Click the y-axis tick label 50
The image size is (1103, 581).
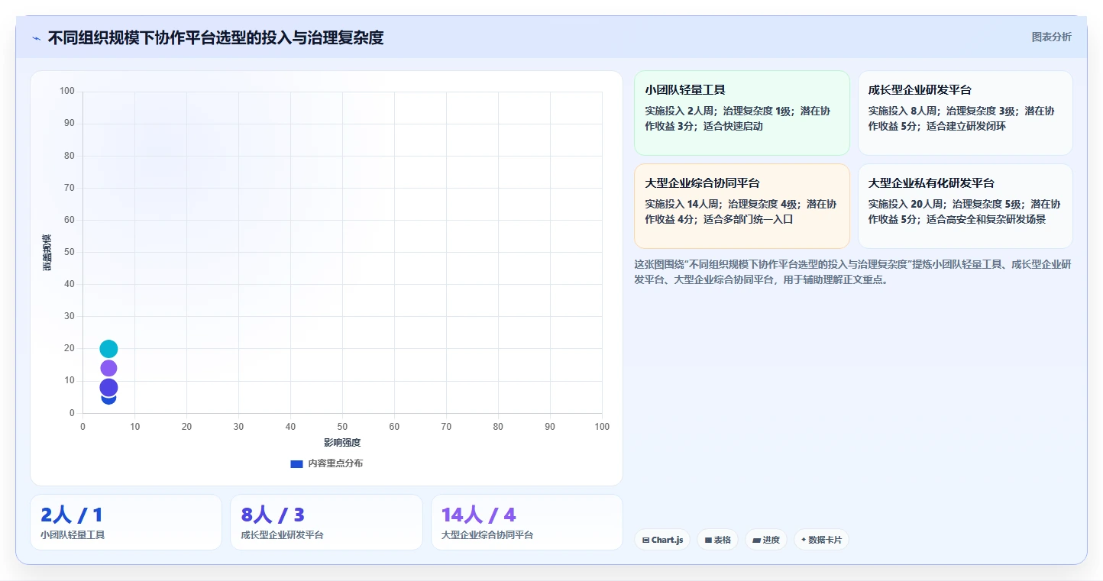70,252
